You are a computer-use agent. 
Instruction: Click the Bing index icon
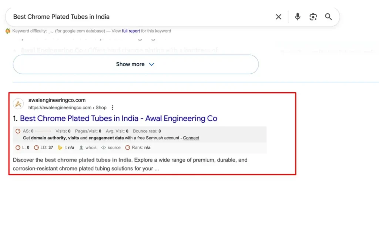tap(60, 147)
